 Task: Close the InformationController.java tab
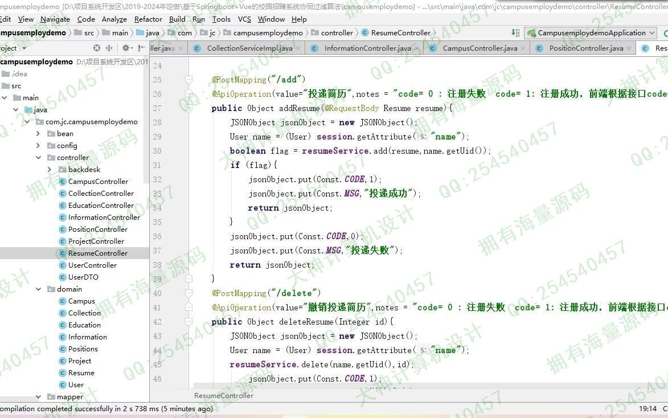pos(417,48)
